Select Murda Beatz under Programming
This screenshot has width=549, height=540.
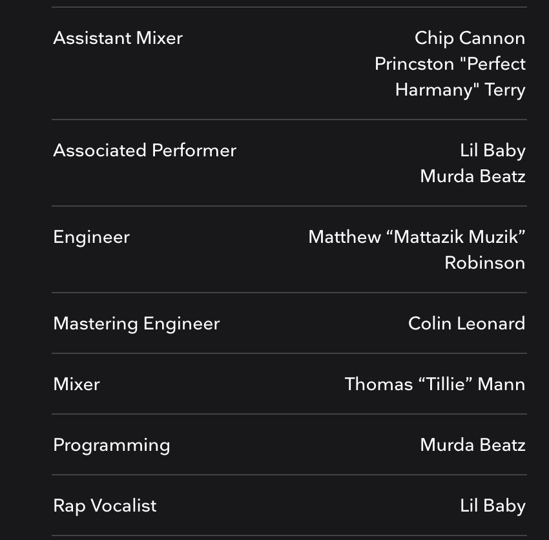point(473,445)
